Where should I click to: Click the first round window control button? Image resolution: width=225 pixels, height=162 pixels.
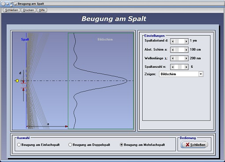click(3, 4)
